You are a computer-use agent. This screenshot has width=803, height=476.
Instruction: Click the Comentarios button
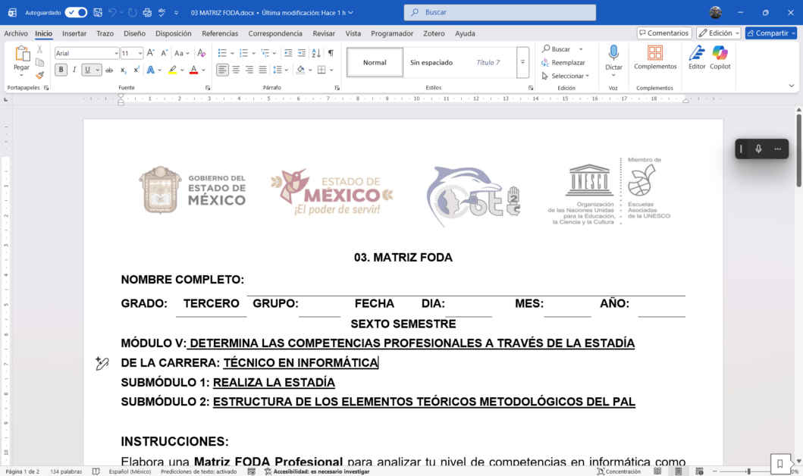pos(664,33)
